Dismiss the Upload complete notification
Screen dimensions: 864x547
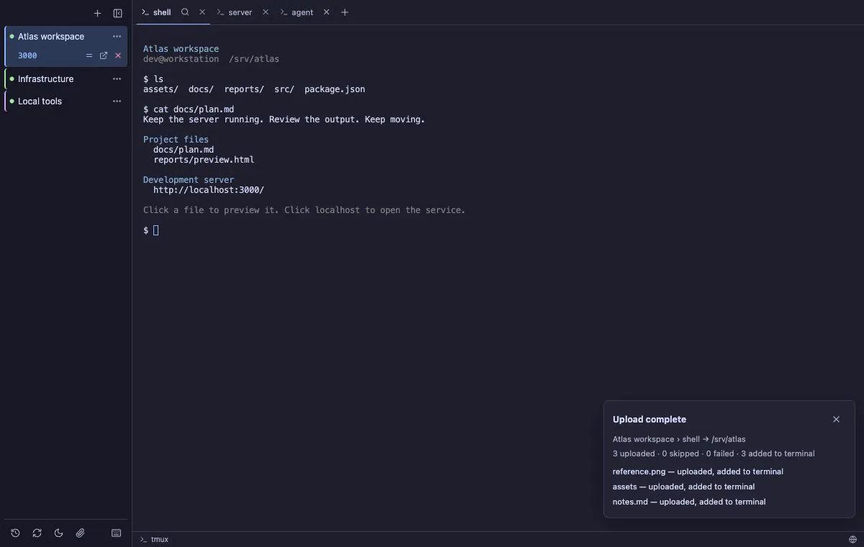pyautogui.click(x=836, y=420)
